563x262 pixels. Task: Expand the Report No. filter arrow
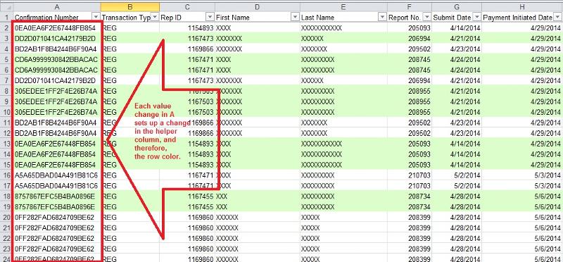pyautogui.click(x=427, y=17)
